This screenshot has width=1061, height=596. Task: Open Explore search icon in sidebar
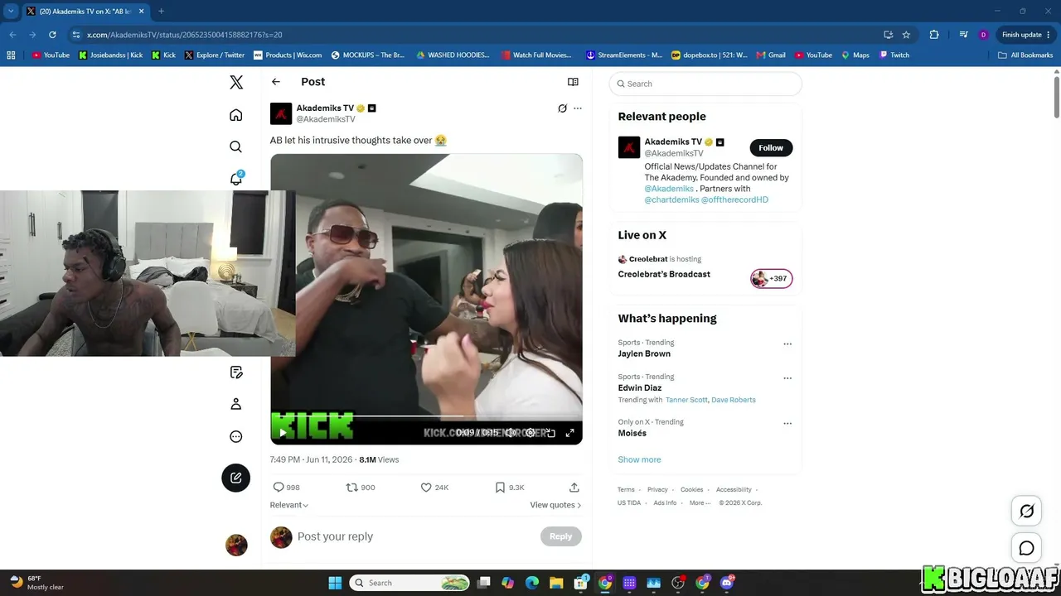coord(236,147)
